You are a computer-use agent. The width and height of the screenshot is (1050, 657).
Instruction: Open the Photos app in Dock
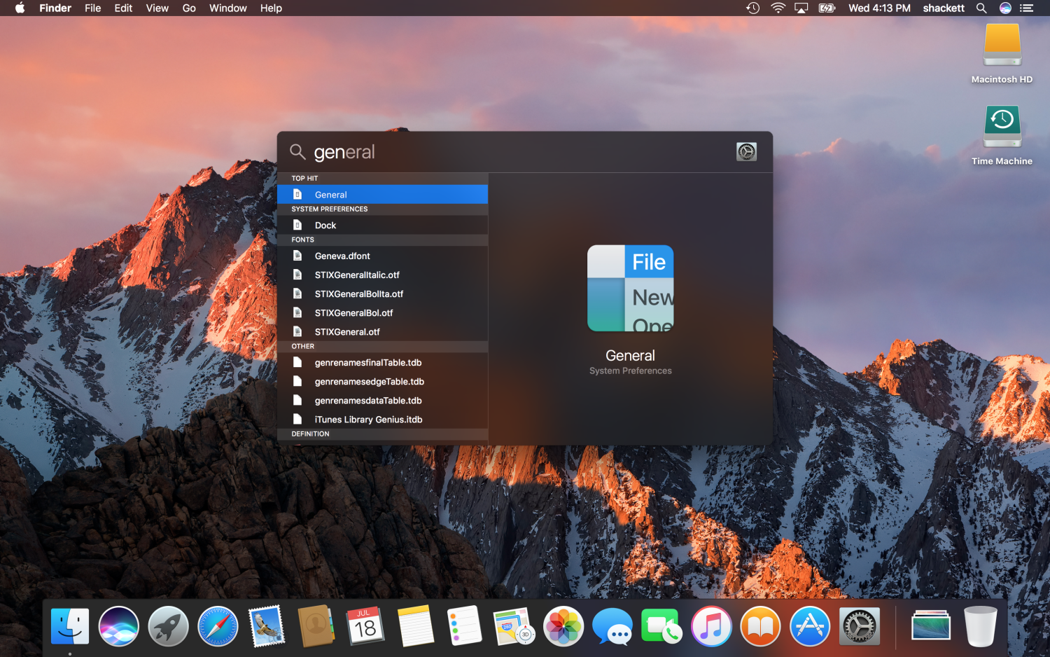pyautogui.click(x=563, y=625)
